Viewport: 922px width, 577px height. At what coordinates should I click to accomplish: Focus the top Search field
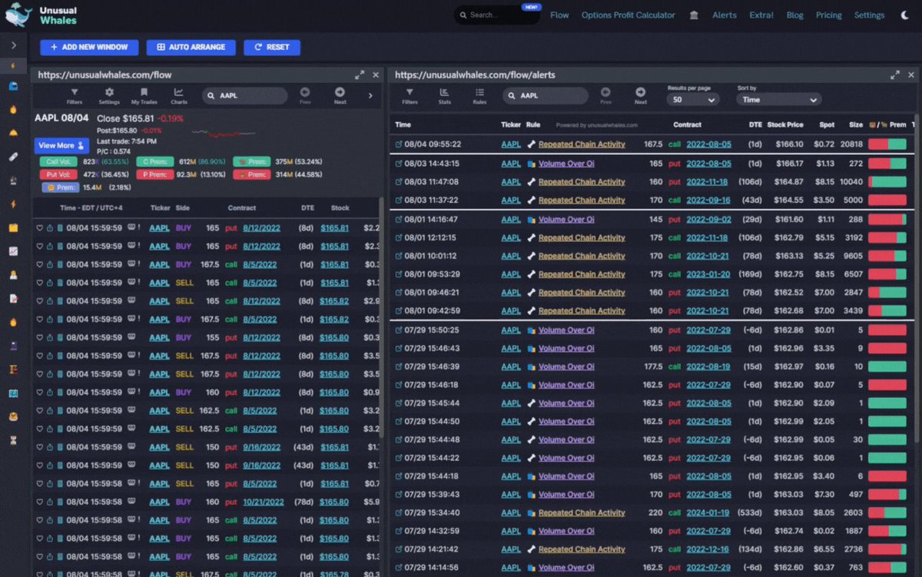click(497, 15)
